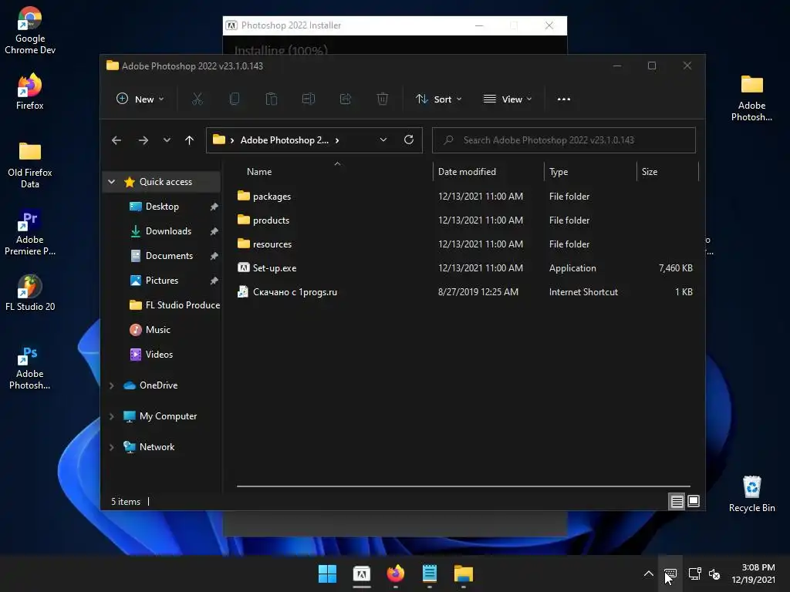Click the Copy icon in toolbar
The image size is (790, 592).
coord(235,99)
